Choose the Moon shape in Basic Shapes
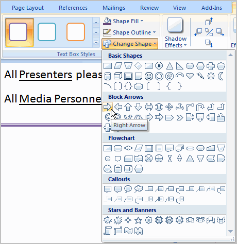 tap(221, 76)
